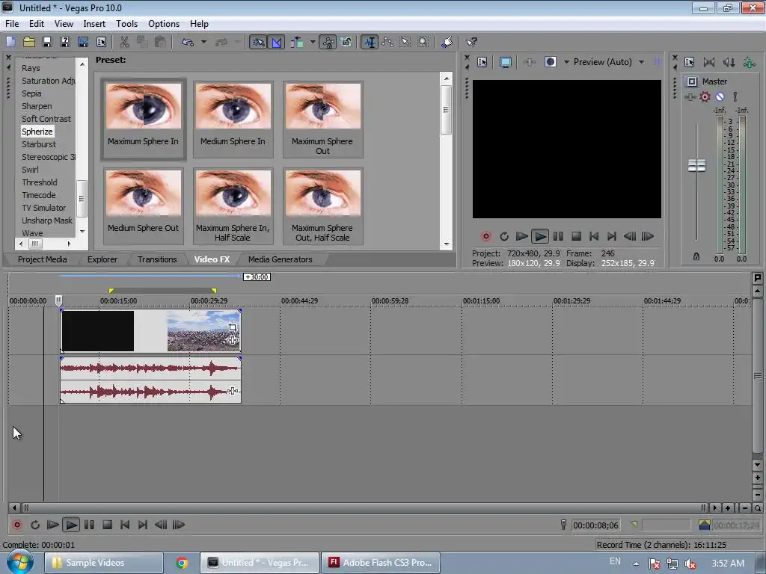Open Event FX icon on the video clip
766x574 pixels.
click(x=233, y=340)
